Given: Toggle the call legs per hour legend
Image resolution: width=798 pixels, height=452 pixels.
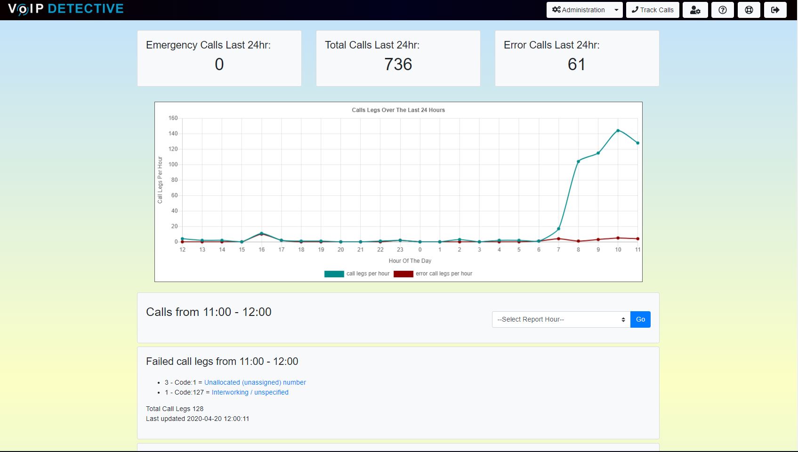Looking at the screenshot, I should click(x=357, y=274).
